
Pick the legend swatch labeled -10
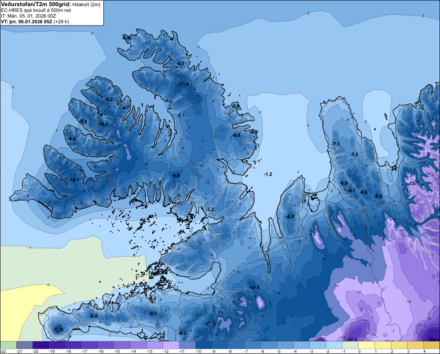pos(203,345)
